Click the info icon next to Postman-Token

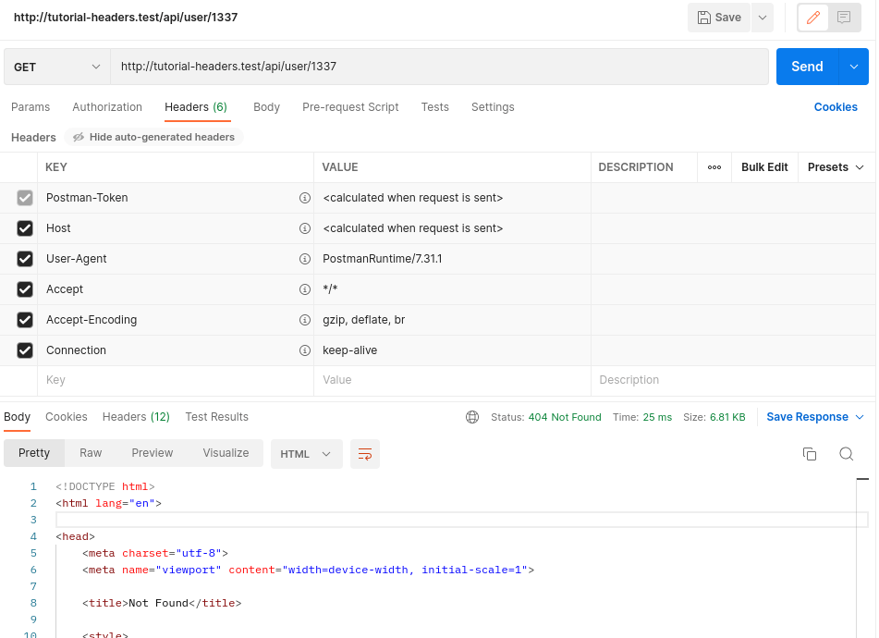[305, 198]
